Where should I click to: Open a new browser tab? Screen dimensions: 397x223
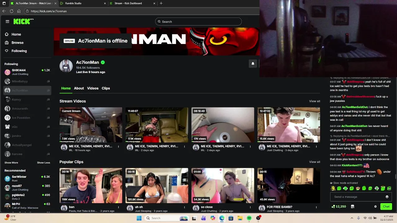(x=161, y=3)
